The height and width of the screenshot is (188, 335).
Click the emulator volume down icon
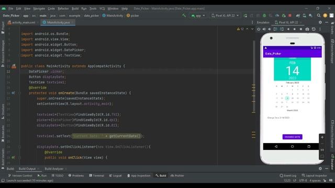point(270,29)
